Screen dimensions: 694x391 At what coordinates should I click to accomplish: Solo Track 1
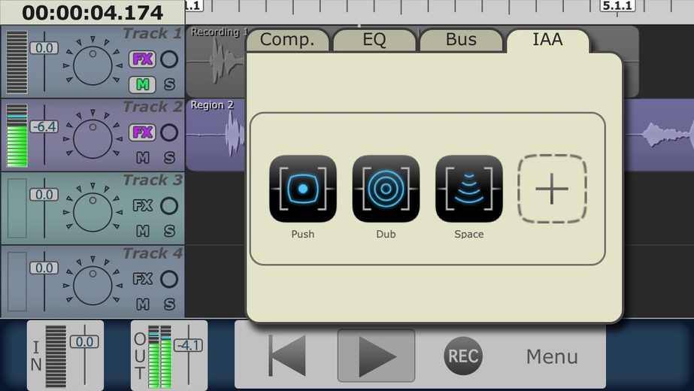[x=169, y=84]
